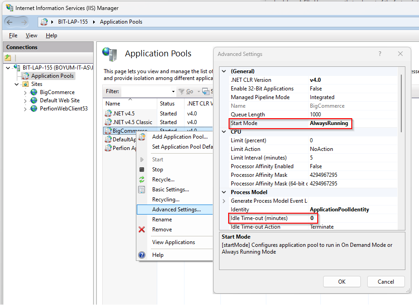Select Stop in the context menu

click(158, 170)
